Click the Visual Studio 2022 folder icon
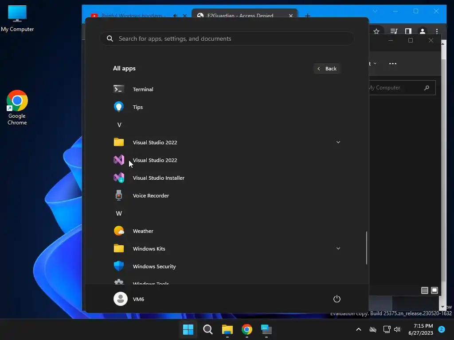454x340 pixels. click(x=119, y=142)
